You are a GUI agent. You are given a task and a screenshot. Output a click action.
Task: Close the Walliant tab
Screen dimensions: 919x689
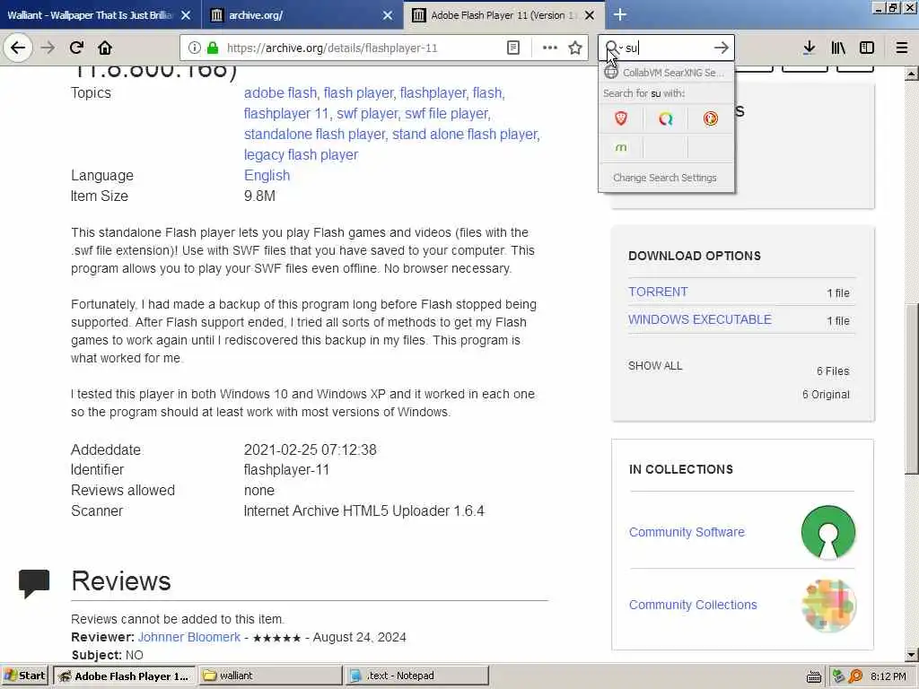[x=186, y=15]
